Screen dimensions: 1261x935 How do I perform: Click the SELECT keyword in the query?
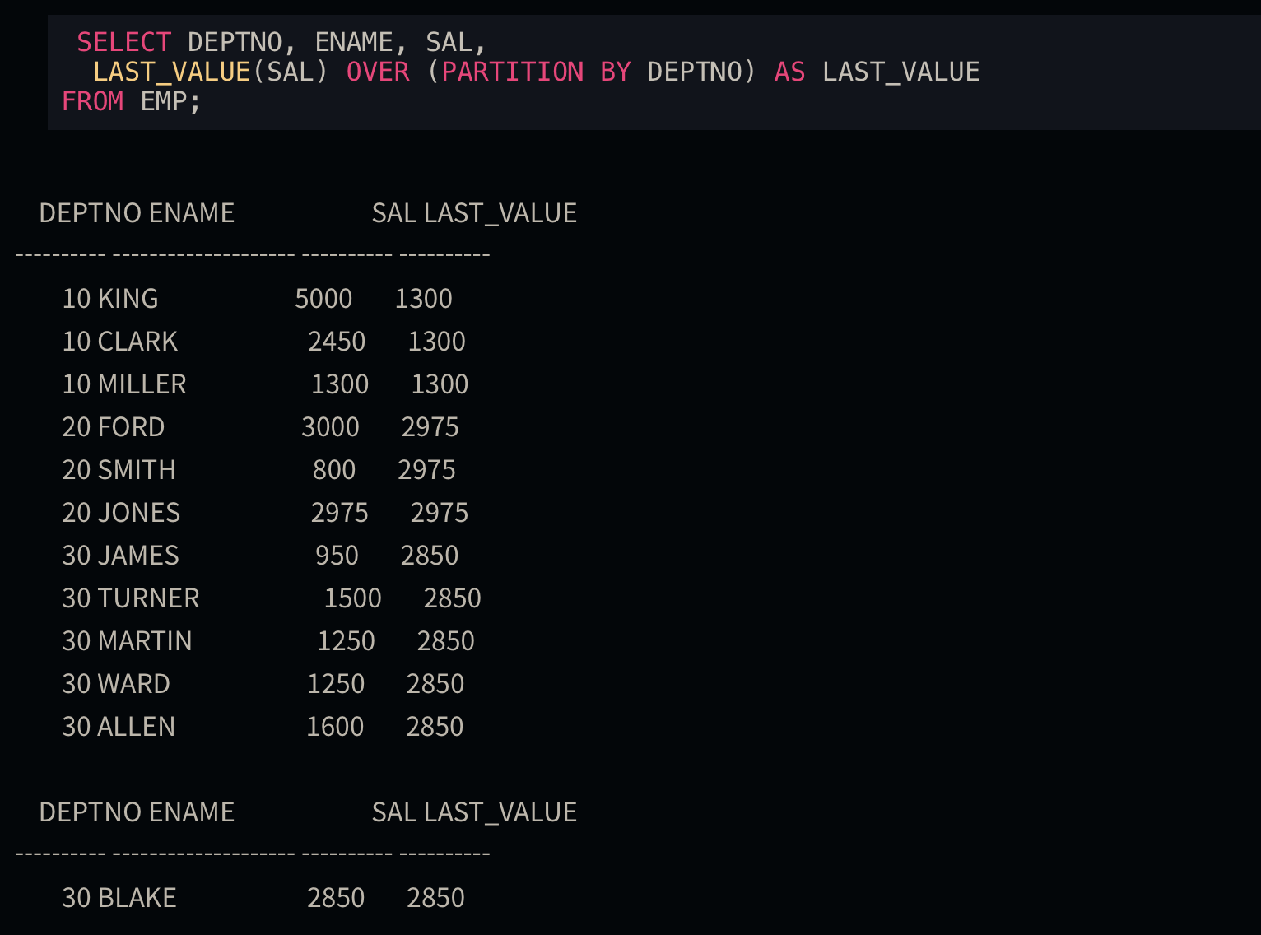pos(124,42)
